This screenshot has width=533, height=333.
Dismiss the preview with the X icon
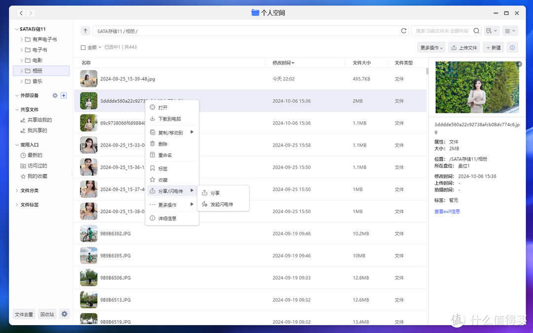[x=519, y=64]
